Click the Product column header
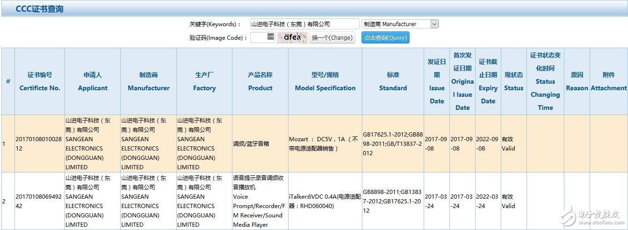This screenshot has height=230, width=628. [x=260, y=81]
